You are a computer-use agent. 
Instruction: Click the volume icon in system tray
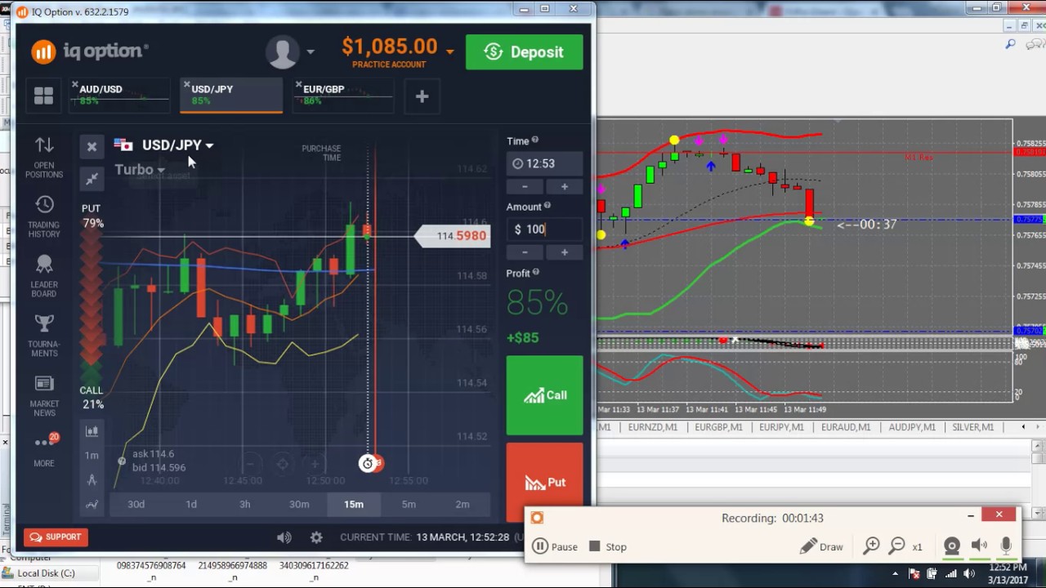click(968, 573)
